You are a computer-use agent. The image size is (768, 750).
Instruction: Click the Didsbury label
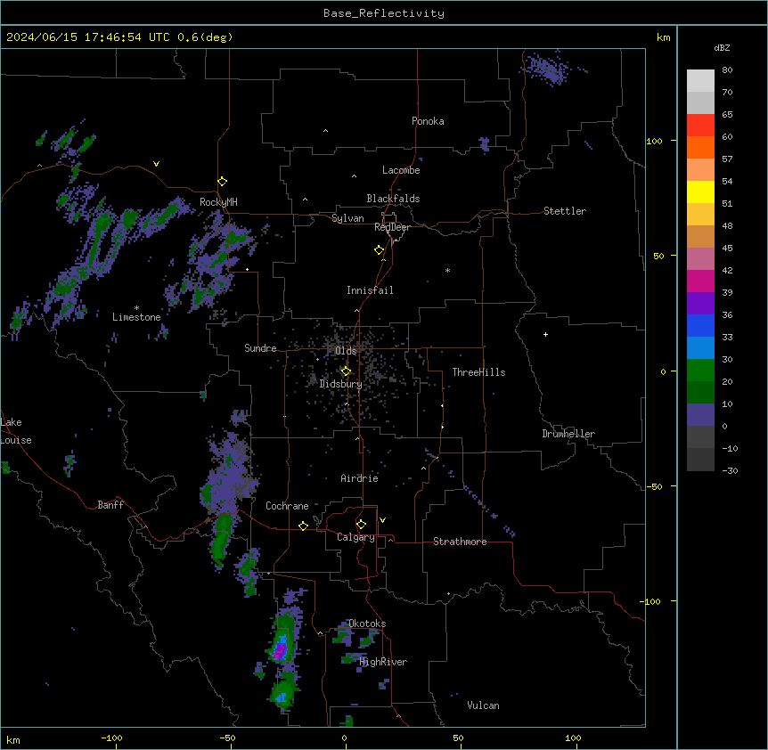(341, 384)
